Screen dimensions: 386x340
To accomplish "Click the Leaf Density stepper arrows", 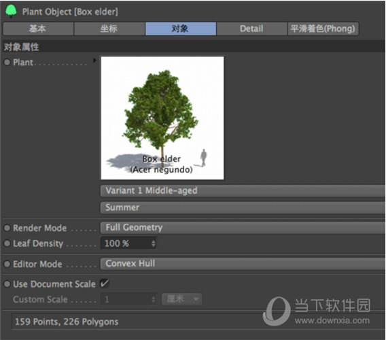I will point(154,243).
